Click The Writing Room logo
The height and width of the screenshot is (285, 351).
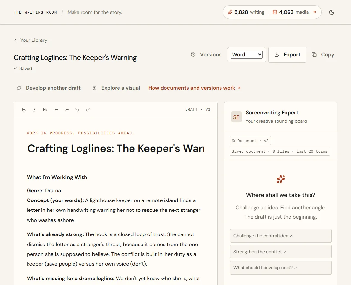[35, 12]
